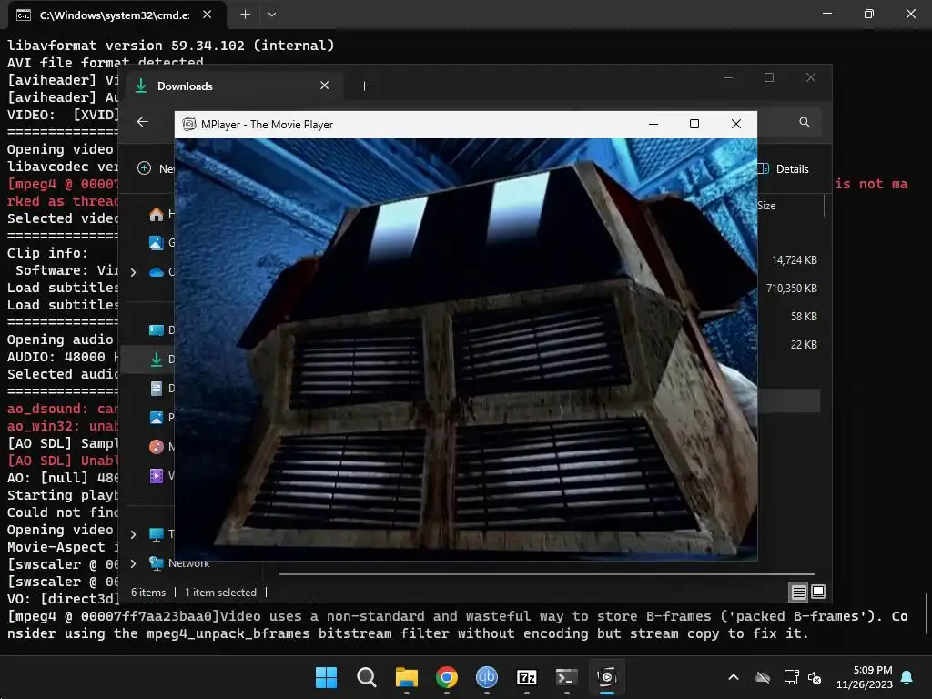Click file size 710,350 KB
Image resolution: width=932 pixels, height=699 pixels.
coord(792,289)
